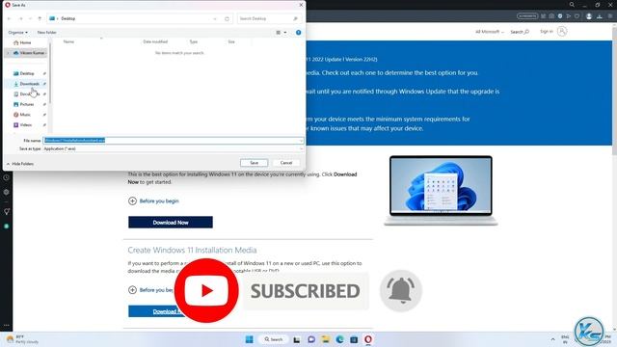
Task: Click the cube icon in Opera sidebar
Action: (7, 193)
